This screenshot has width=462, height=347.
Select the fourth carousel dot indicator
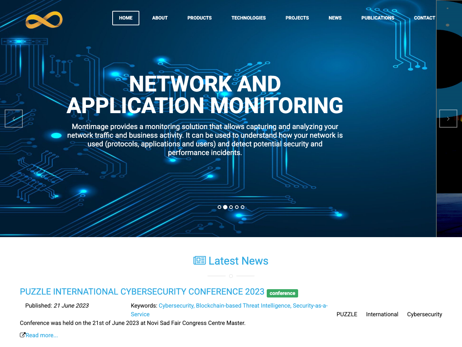[x=236, y=207]
